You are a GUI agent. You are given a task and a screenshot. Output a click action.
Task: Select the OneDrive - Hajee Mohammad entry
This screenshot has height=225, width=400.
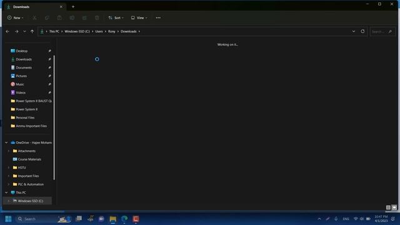pyautogui.click(x=31, y=142)
